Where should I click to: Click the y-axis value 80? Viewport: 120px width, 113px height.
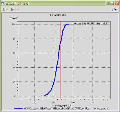click(x=14, y=39)
